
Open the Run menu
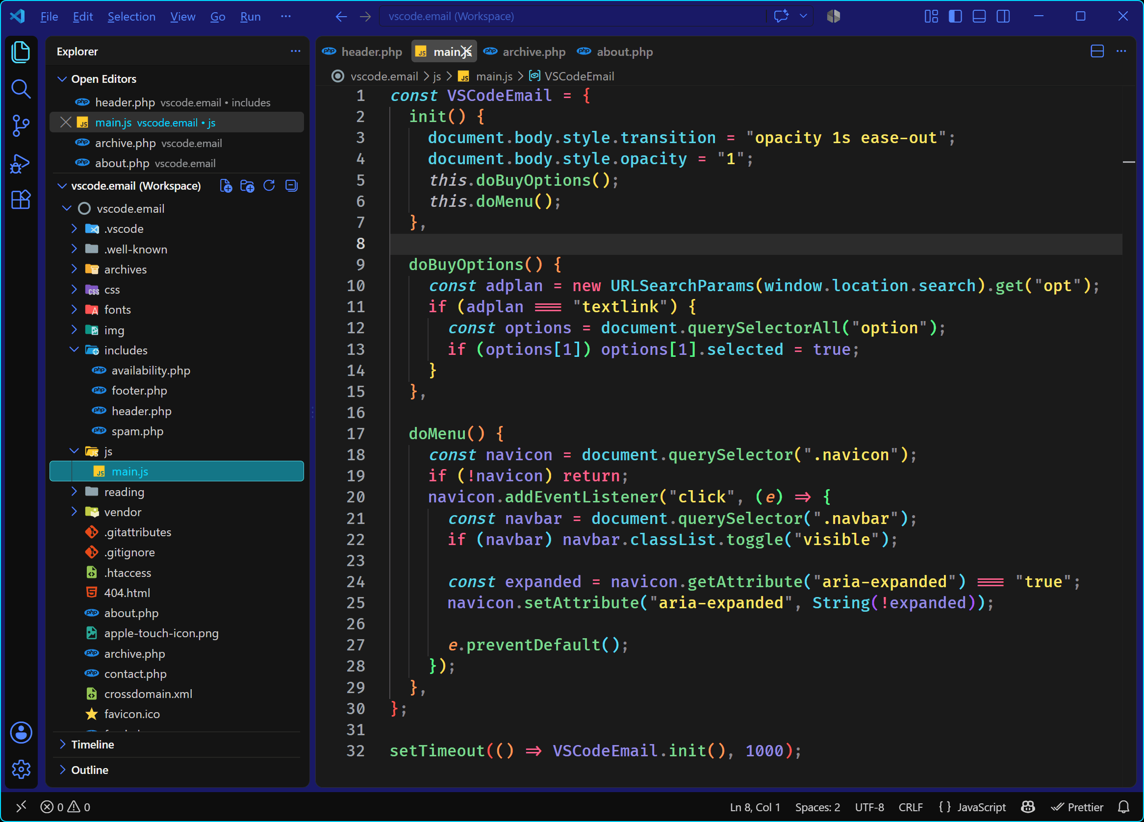[x=250, y=17]
